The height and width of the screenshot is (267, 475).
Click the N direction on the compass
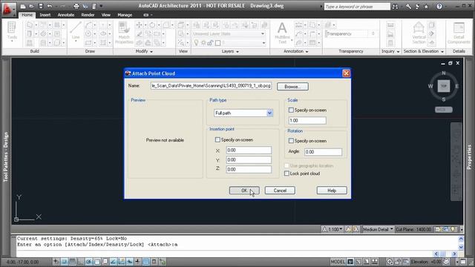444,73
